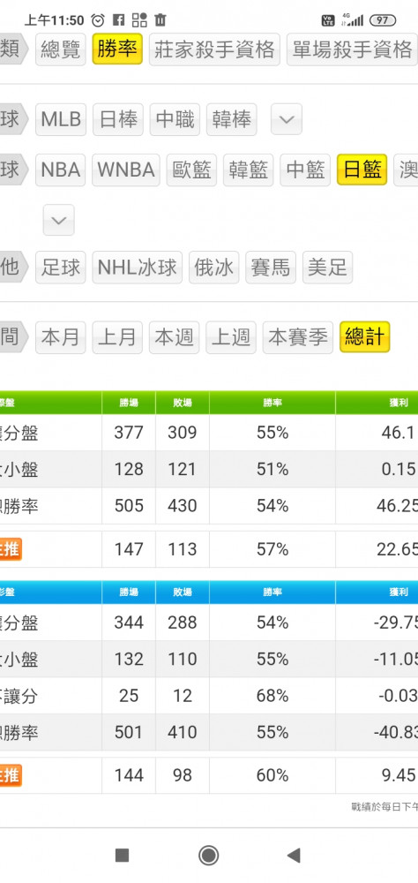This screenshot has height=883, width=418.
Task: Select the 日籃 league filter
Action: coord(362,170)
